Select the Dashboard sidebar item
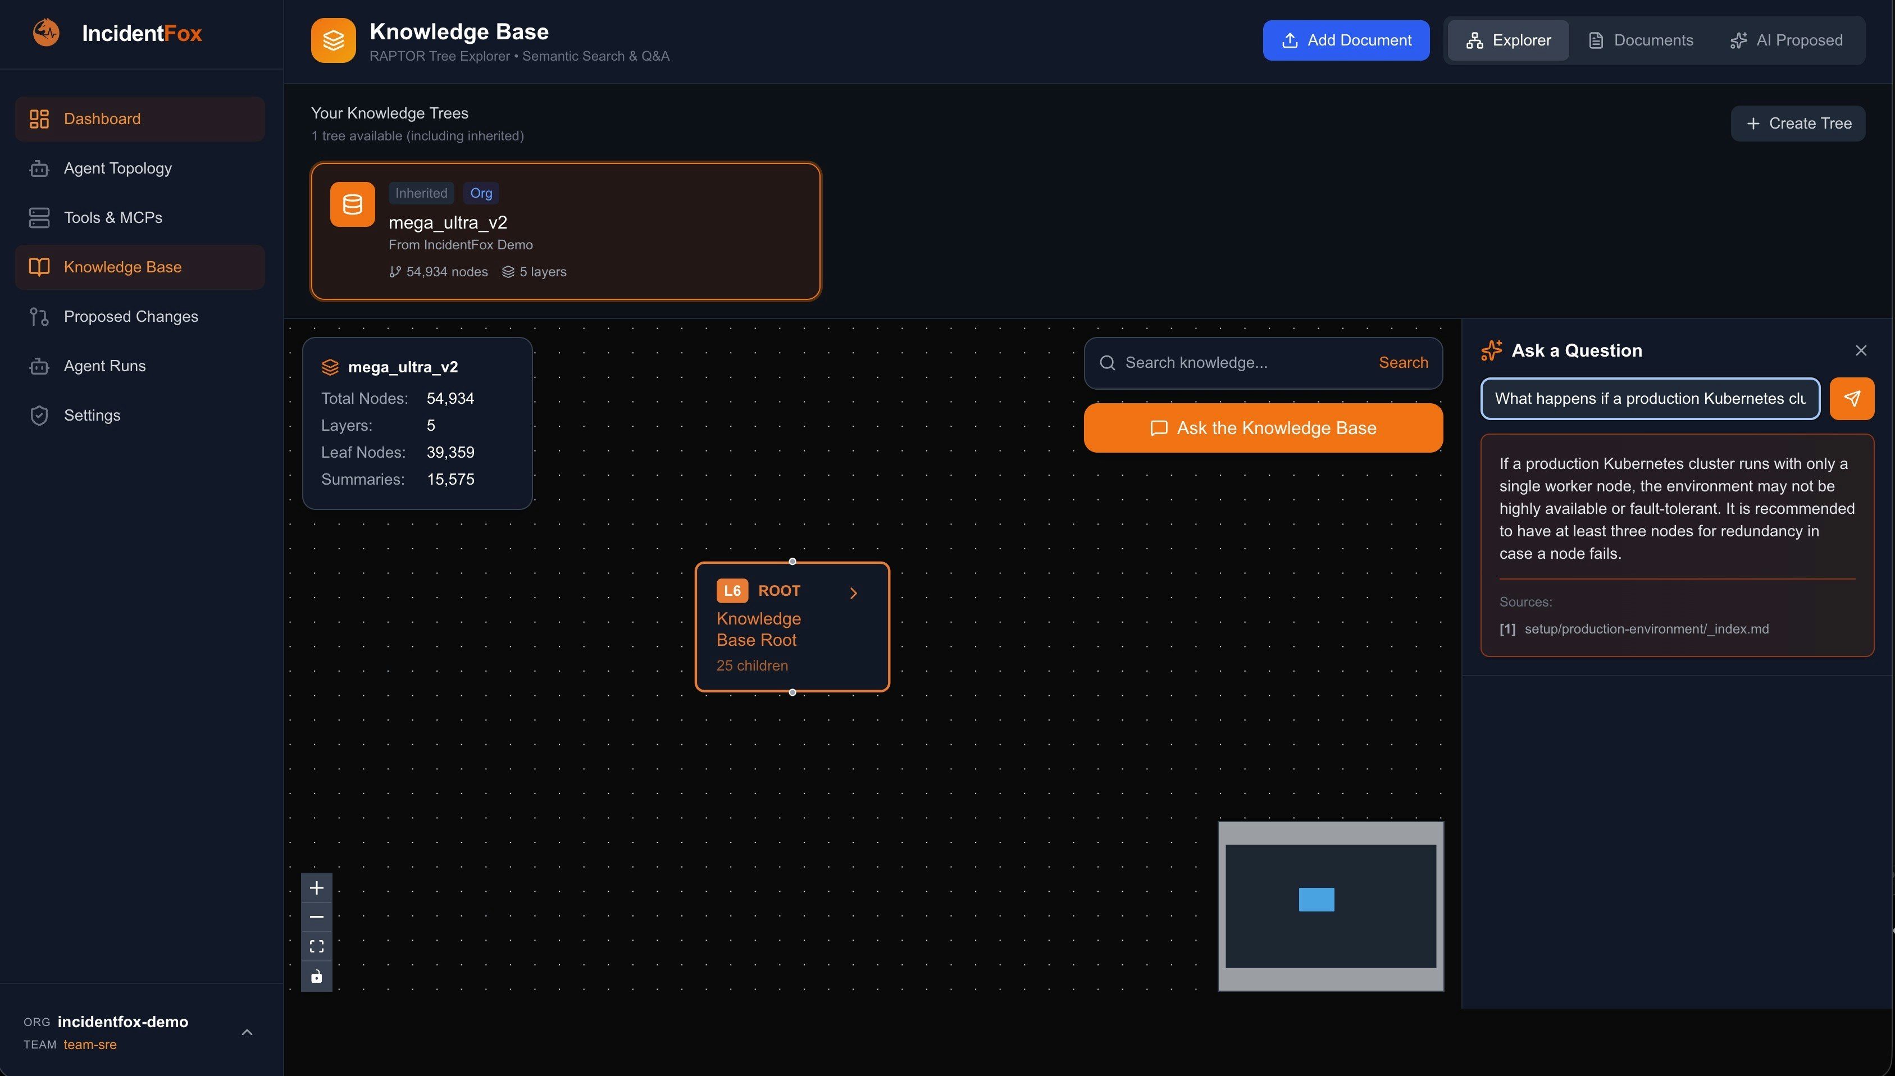 point(101,118)
